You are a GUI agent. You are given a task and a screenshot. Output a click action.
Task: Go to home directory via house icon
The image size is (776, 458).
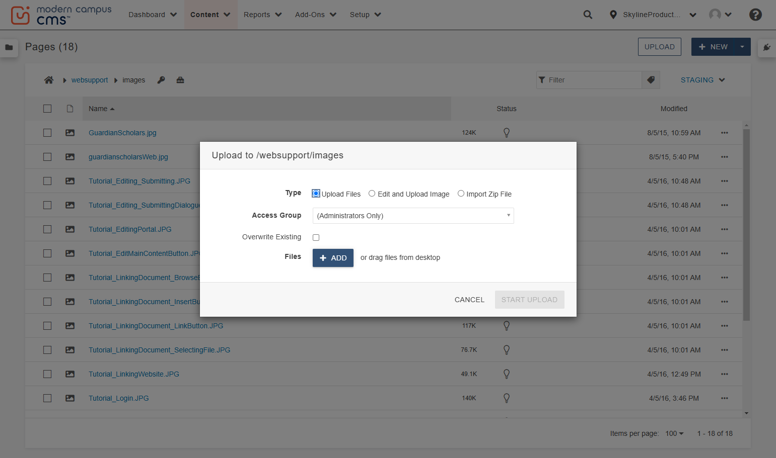(x=49, y=80)
